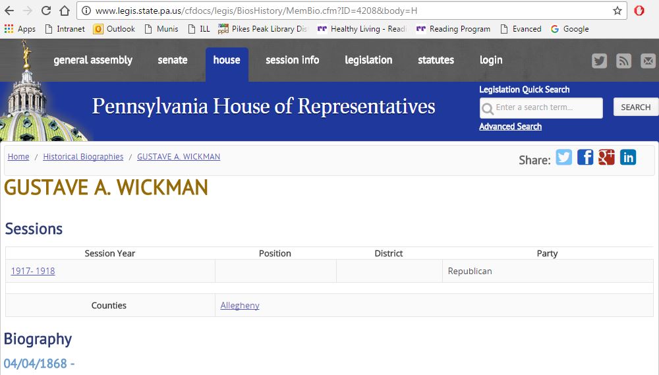
Task: Open the legislation menu
Action: pos(368,60)
